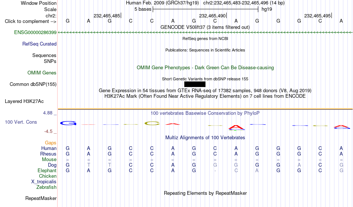Click the Sequences track label
Screen dimensions: 353x207
pyautogui.click(x=44, y=56)
